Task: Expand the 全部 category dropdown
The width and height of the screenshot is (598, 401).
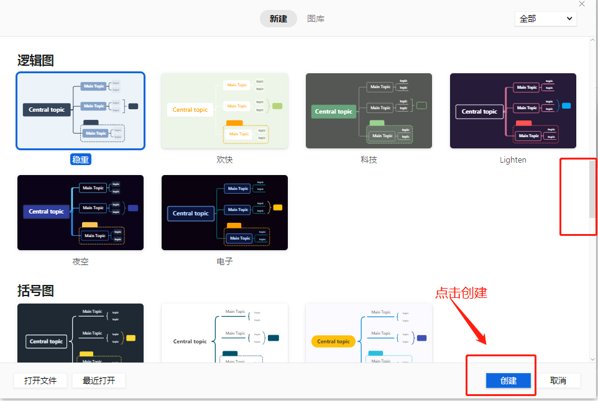Action: 545,19
